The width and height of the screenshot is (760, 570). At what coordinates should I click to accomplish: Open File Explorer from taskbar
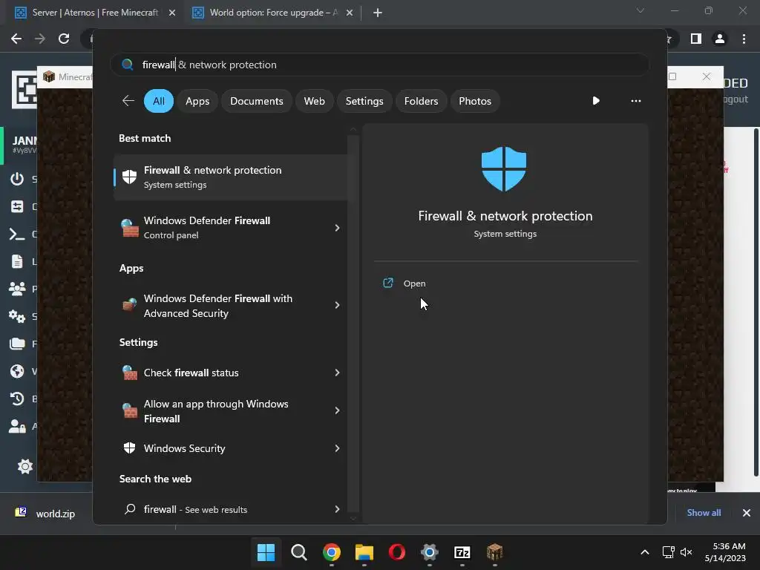[x=364, y=552]
